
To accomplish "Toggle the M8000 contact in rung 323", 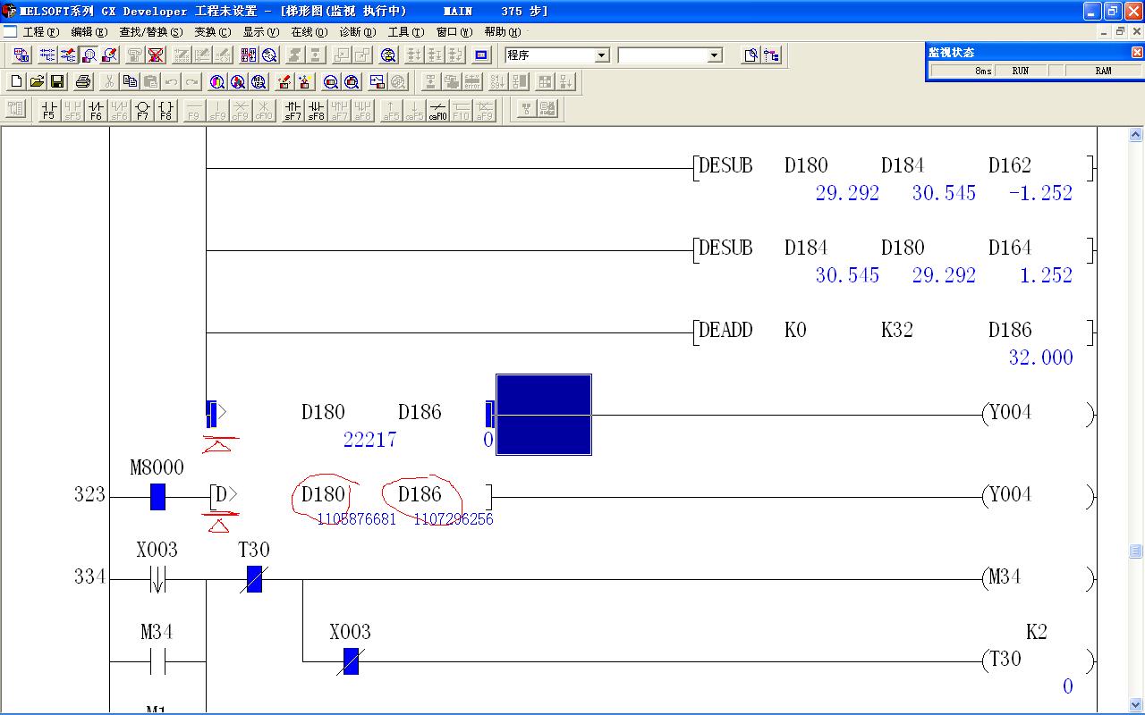I will click(x=157, y=496).
